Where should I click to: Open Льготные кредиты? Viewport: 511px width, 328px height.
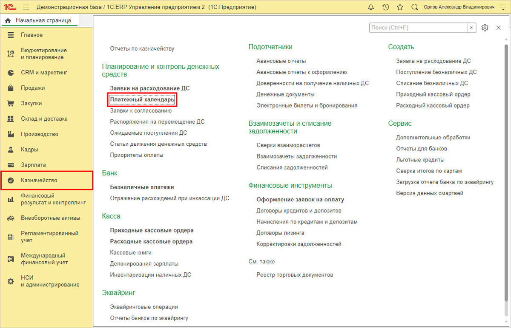coord(420,160)
